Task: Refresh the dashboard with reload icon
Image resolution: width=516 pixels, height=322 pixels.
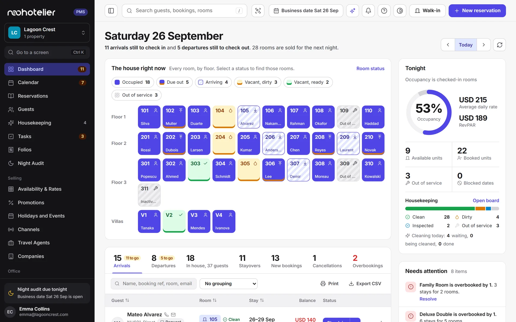Action: [499, 45]
